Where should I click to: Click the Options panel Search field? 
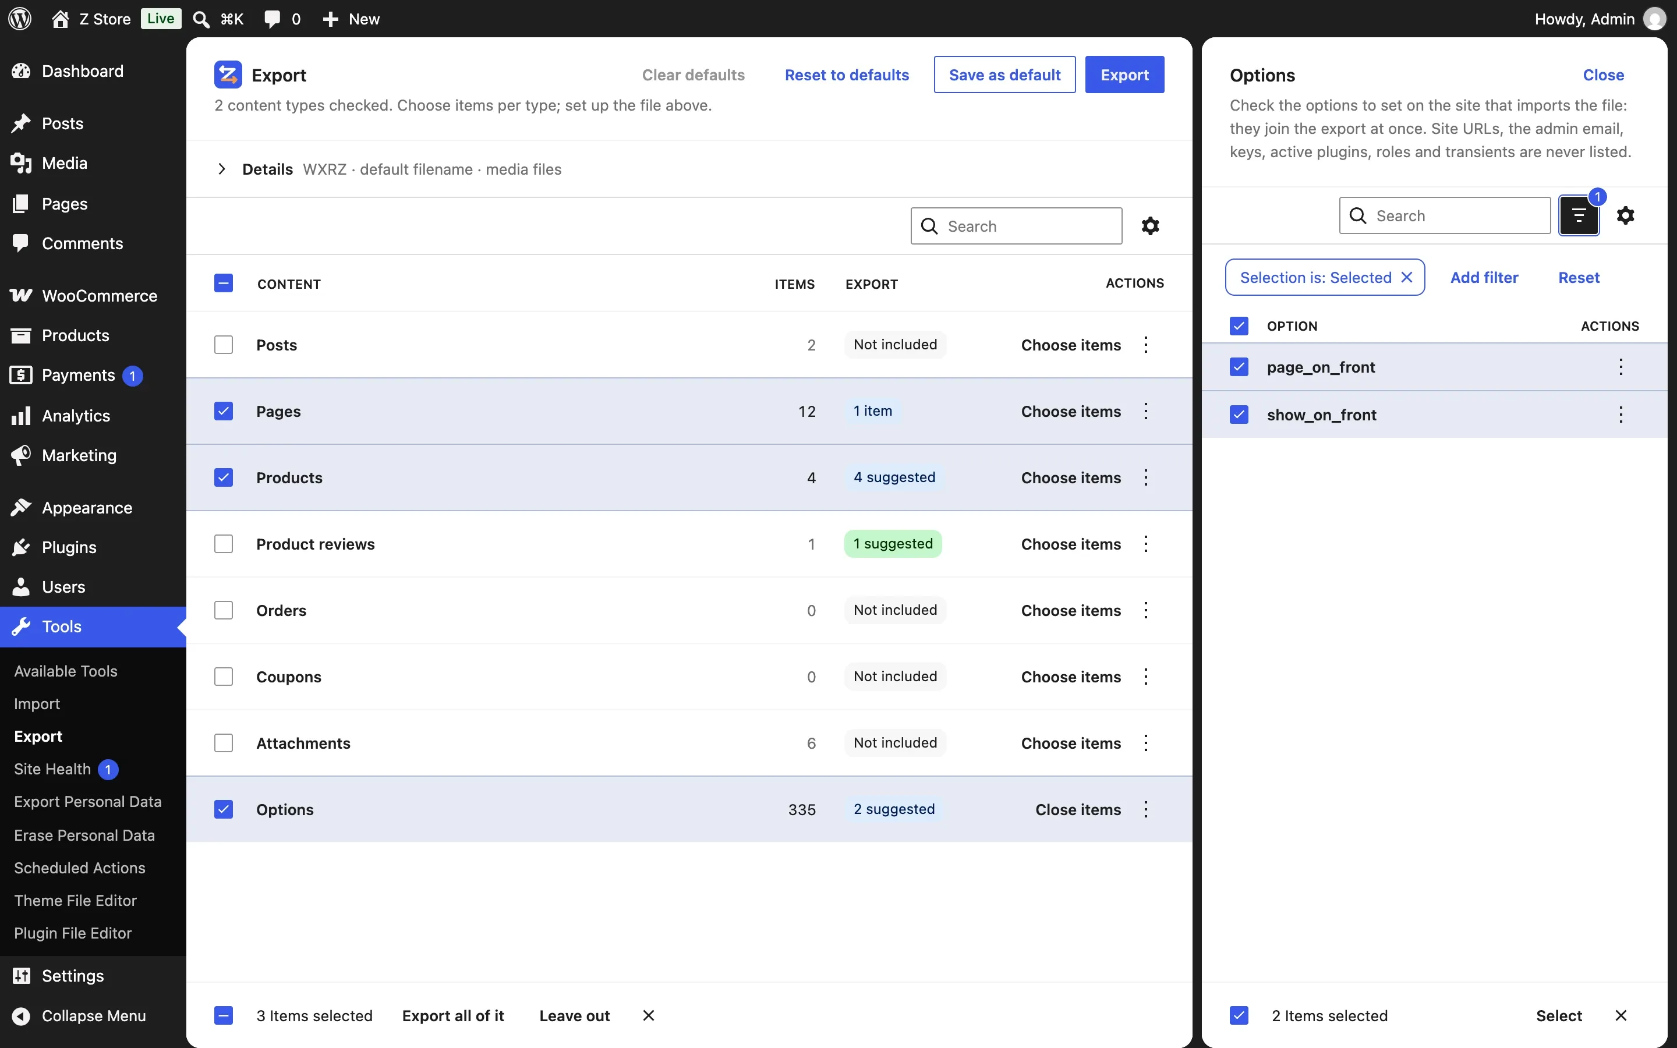coord(1445,215)
